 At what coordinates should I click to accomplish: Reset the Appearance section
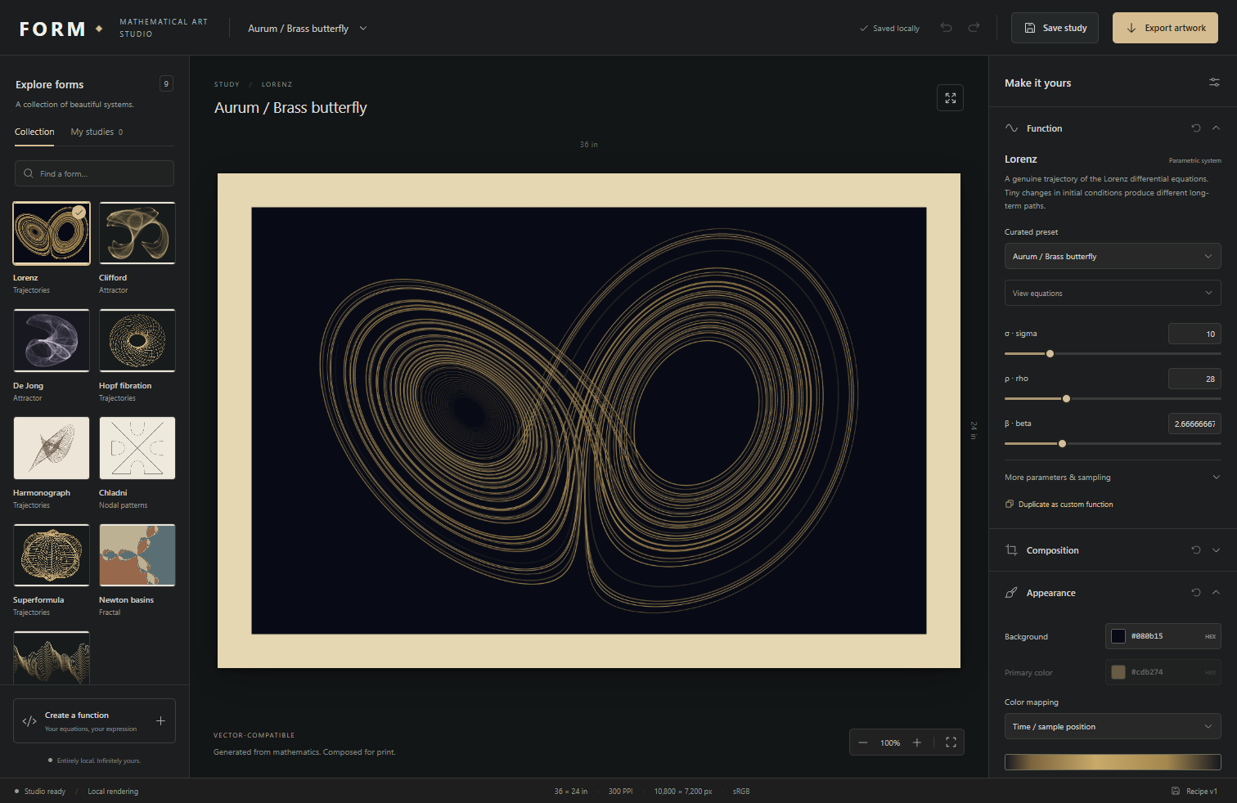[x=1196, y=593]
